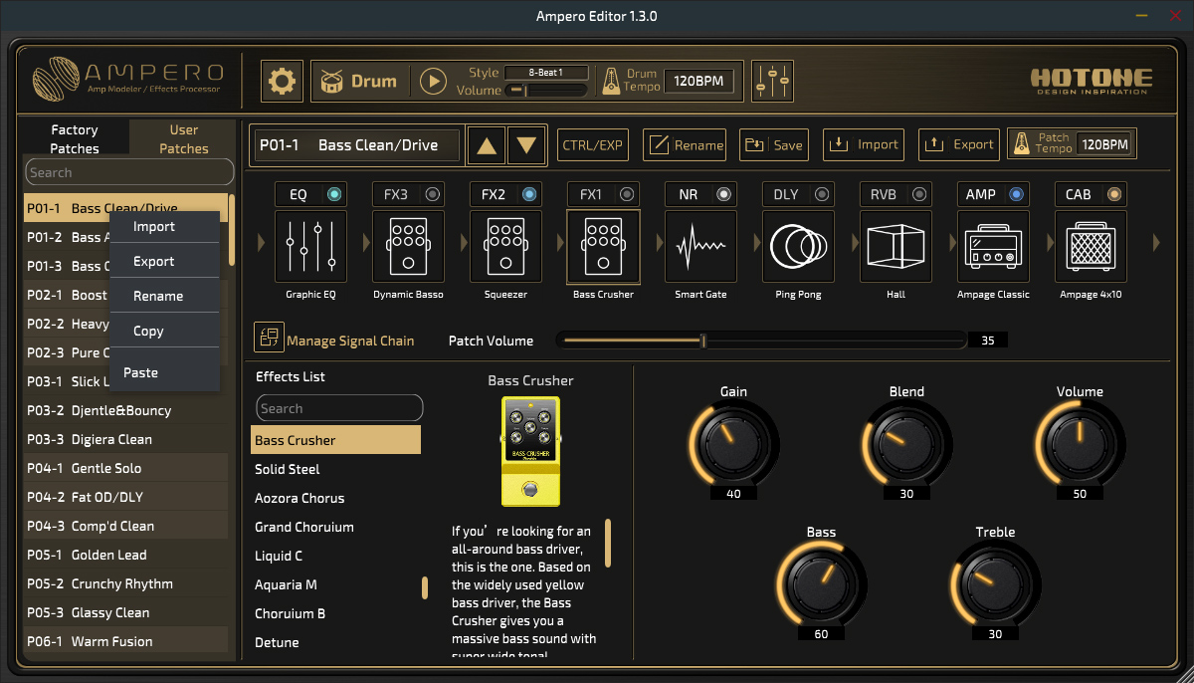Click the drum tempo metronome icon
1194x683 pixels.
pos(612,81)
